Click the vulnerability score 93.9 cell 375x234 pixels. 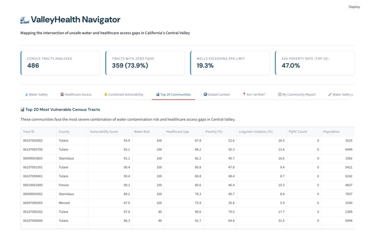[x=110, y=141]
